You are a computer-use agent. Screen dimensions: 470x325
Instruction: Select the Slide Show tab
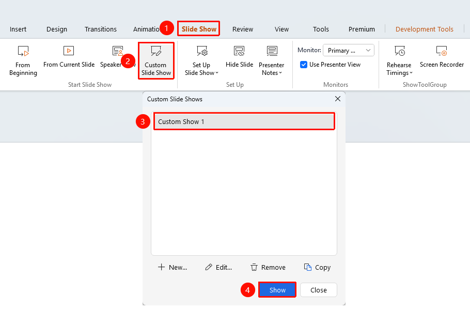click(199, 29)
